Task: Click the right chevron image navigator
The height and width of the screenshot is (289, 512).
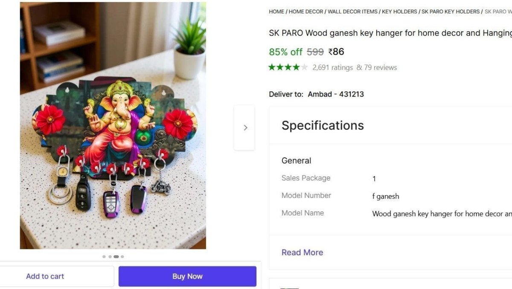Action: tap(245, 127)
